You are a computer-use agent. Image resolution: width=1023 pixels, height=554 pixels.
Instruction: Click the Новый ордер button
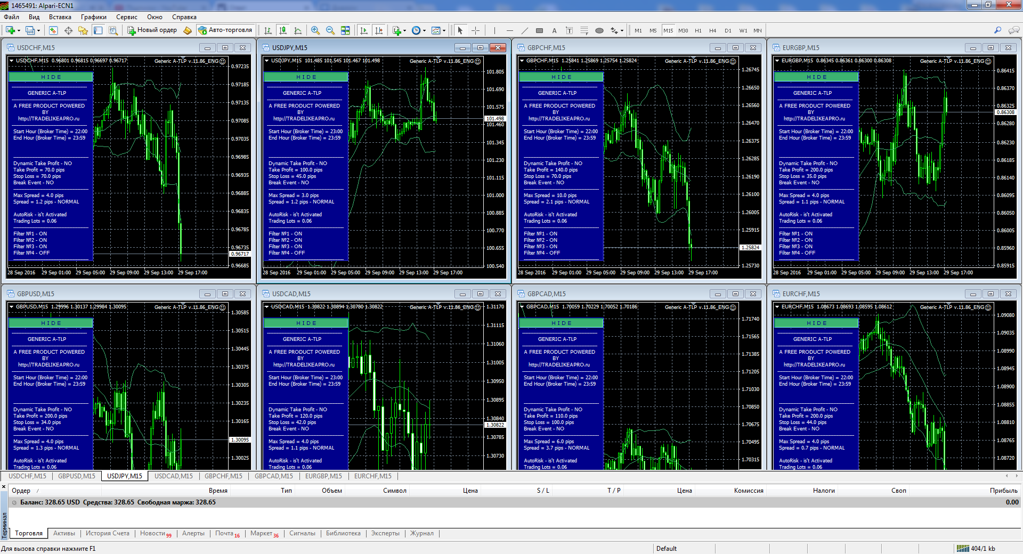pos(152,30)
